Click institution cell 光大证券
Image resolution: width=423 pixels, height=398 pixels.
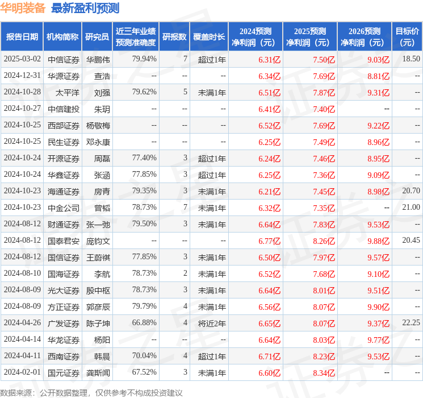tap(64, 290)
